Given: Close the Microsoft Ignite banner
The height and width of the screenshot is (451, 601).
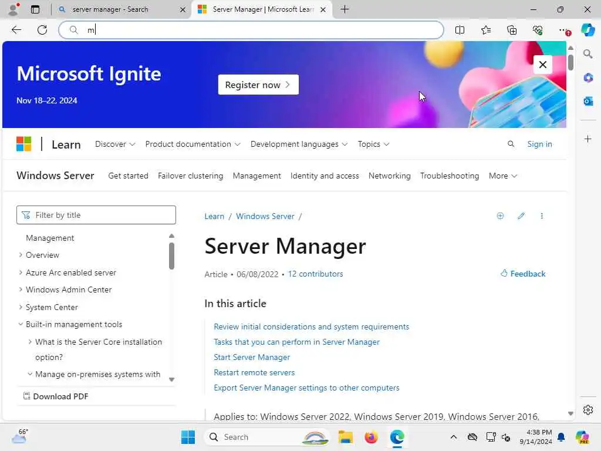Looking at the screenshot, I should point(543,65).
